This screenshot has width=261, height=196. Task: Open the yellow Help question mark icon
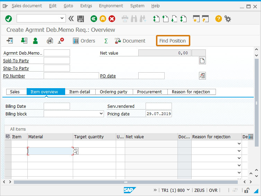tap(218, 19)
